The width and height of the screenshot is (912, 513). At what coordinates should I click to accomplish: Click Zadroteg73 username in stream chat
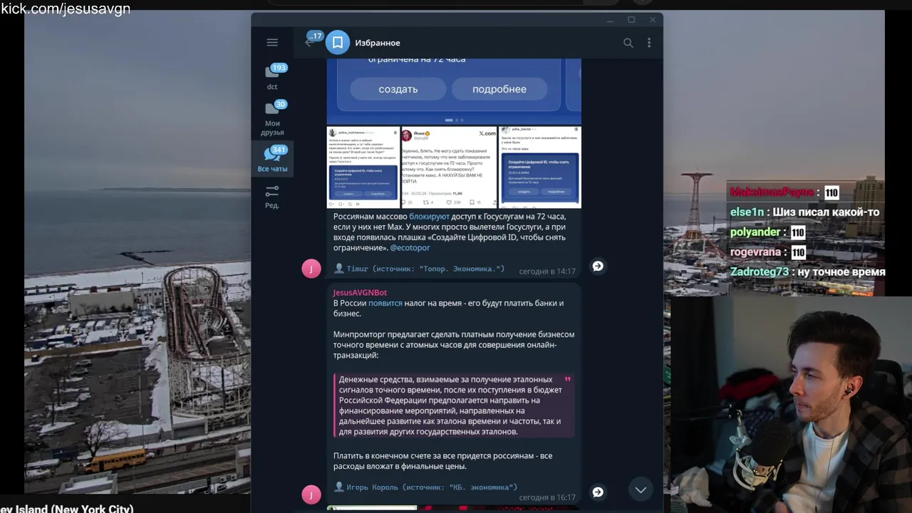[760, 272]
